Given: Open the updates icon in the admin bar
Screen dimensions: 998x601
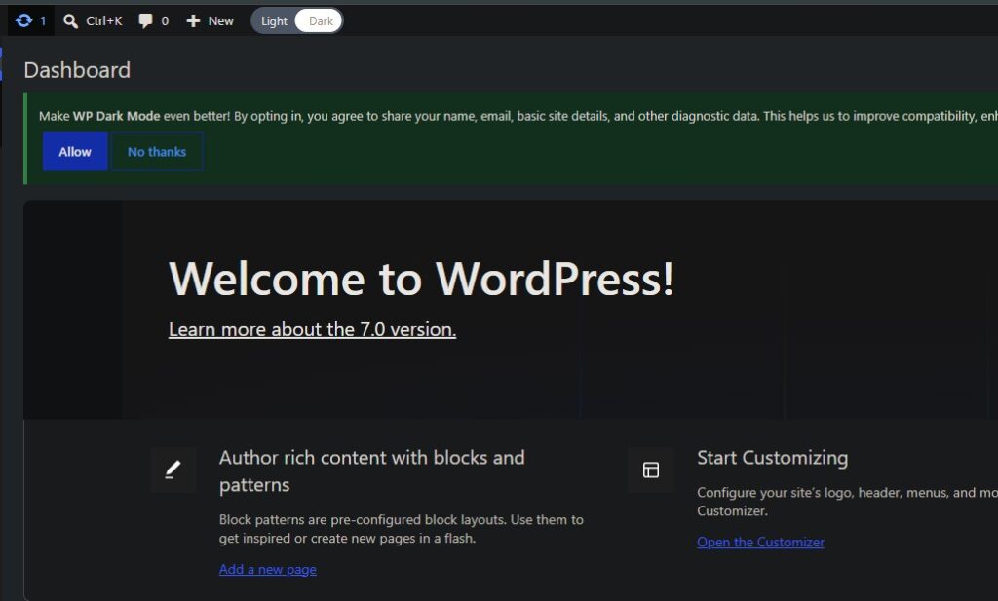Looking at the screenshot, I should pyautogui.click(x=30, y=21).
